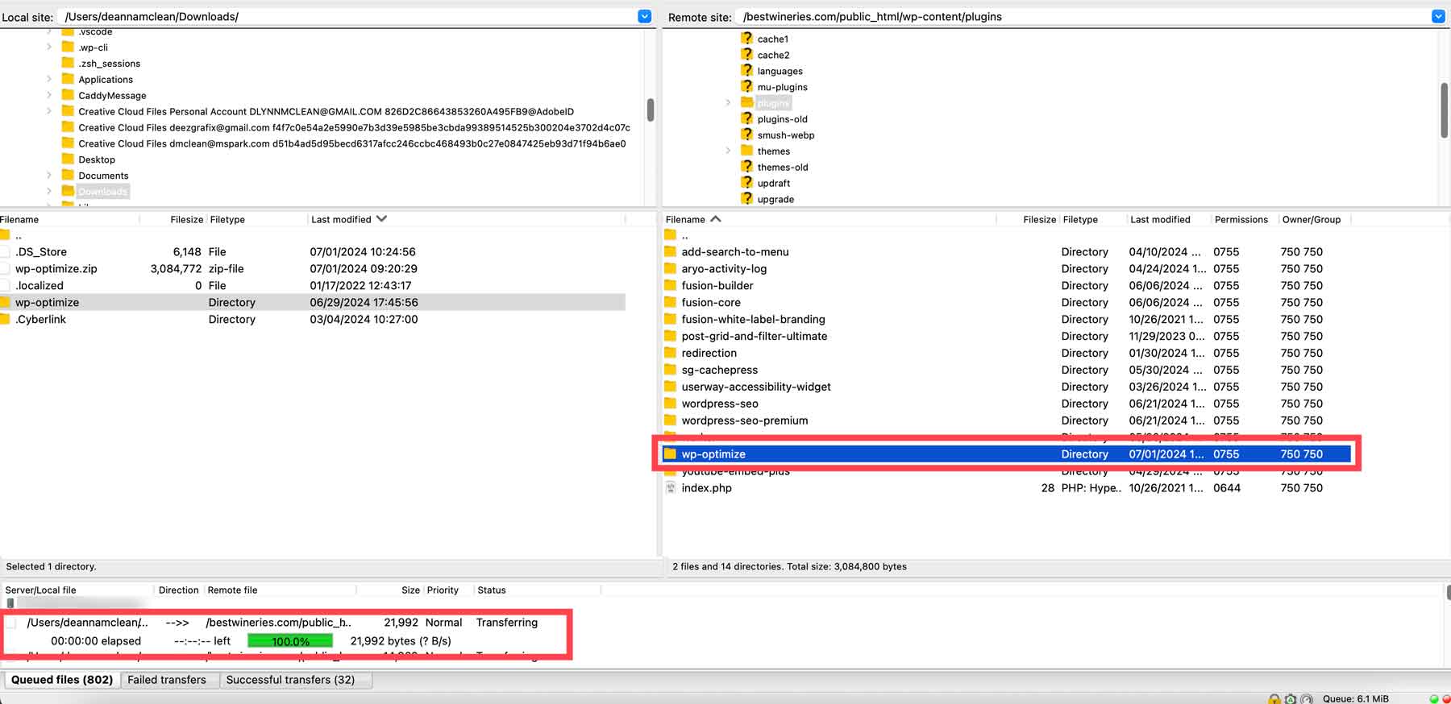Expand the Downloads folder in local tree
This screenshot has height=704, width=1451.
[x=49, y=191]
